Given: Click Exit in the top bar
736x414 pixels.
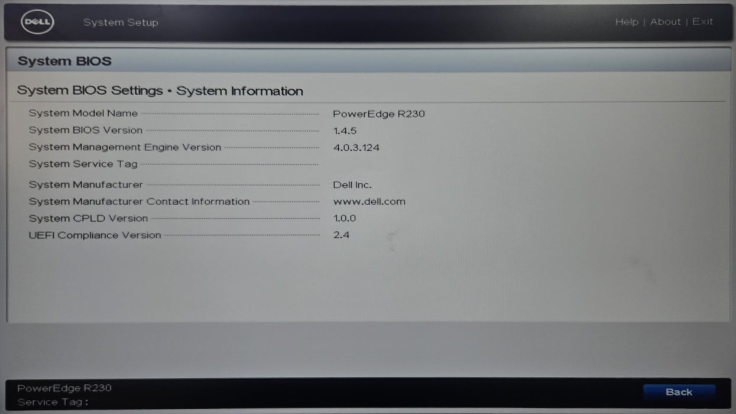Looking at the screenshot, I should [703, 22].
